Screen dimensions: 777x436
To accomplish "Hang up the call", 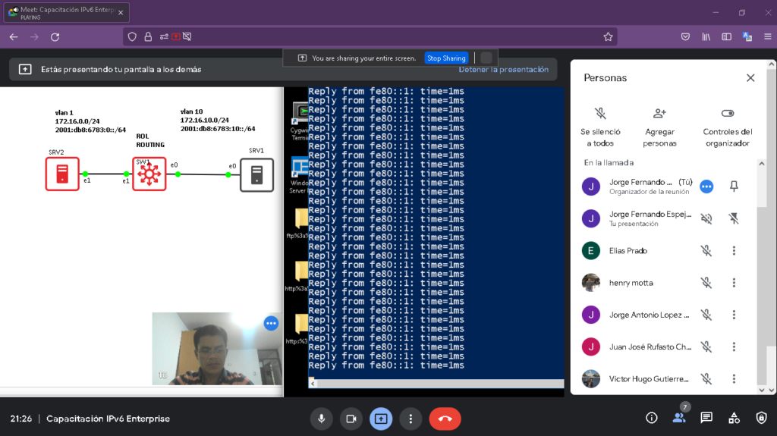I will (445, 419).
